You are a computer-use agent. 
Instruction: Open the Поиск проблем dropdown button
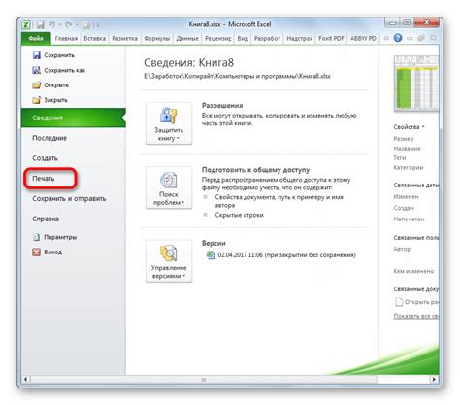[169, 187]
